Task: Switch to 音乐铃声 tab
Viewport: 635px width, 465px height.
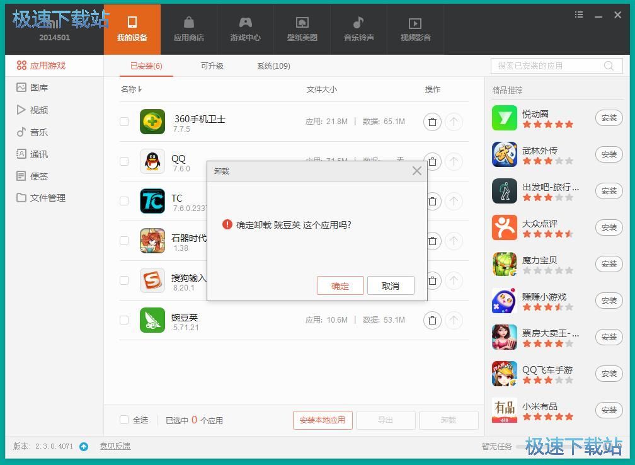Action: 359,30
